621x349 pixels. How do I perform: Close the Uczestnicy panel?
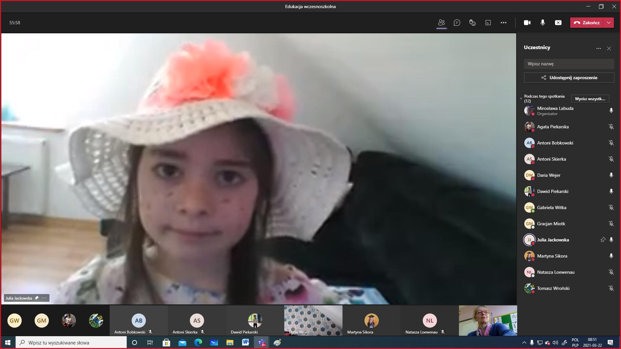click(x=609, y=48)
